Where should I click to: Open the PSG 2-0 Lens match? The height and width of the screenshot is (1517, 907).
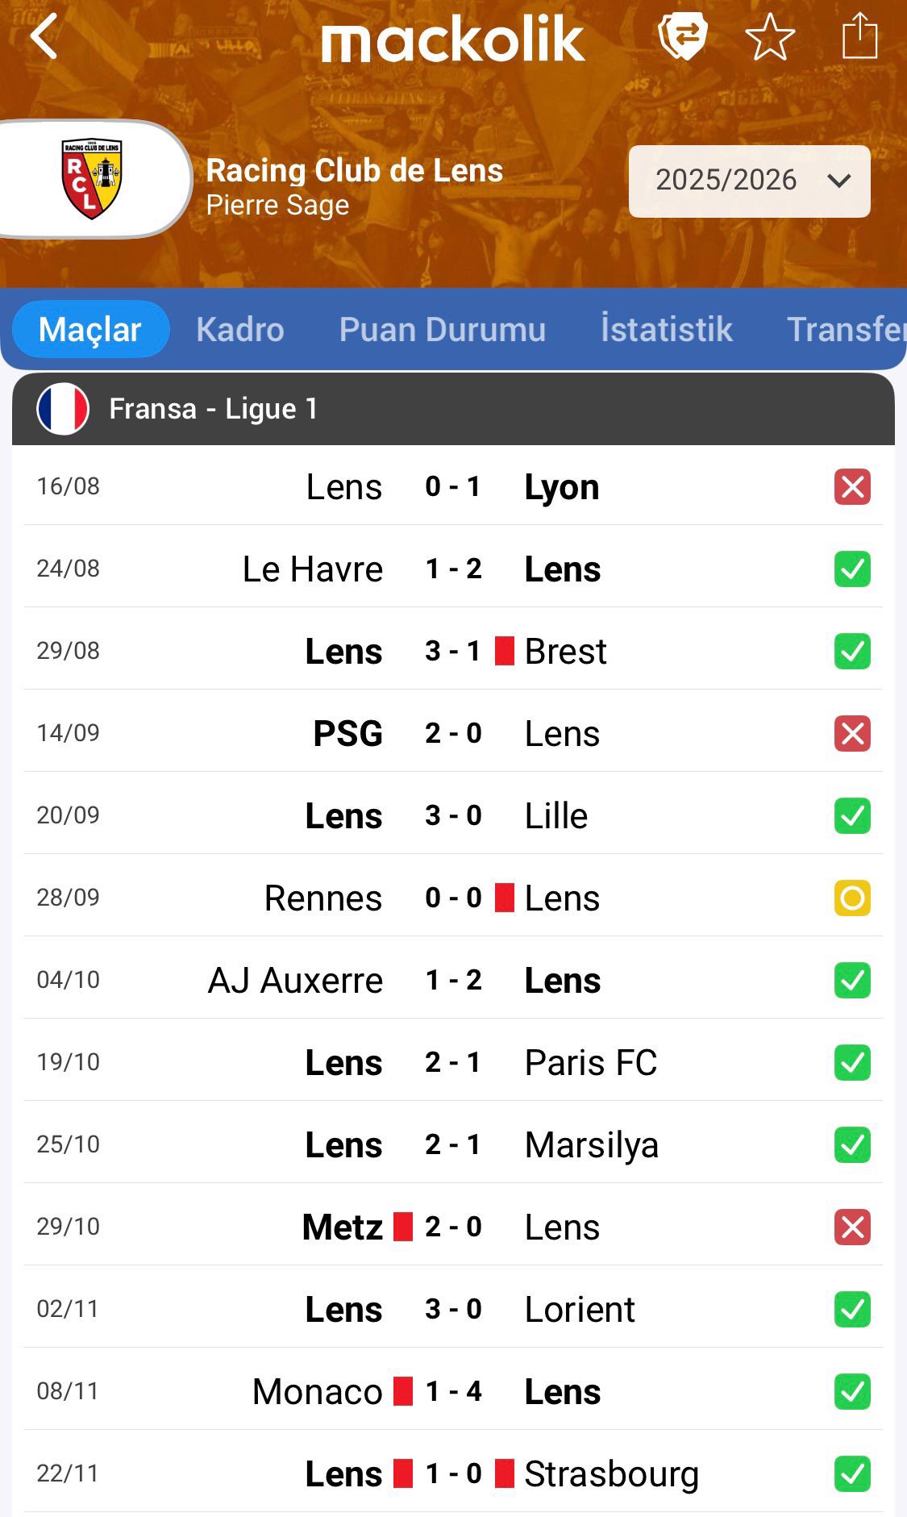coord(453,734)
